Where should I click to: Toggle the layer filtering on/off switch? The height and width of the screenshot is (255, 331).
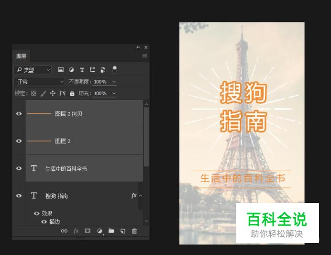(x=115, y=69)
